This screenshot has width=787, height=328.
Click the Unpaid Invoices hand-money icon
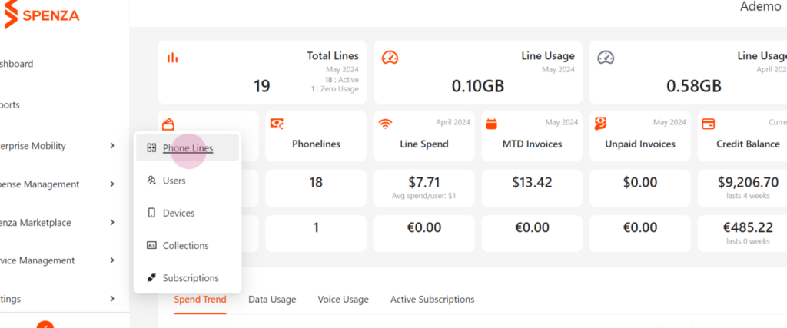coord(601,124)
